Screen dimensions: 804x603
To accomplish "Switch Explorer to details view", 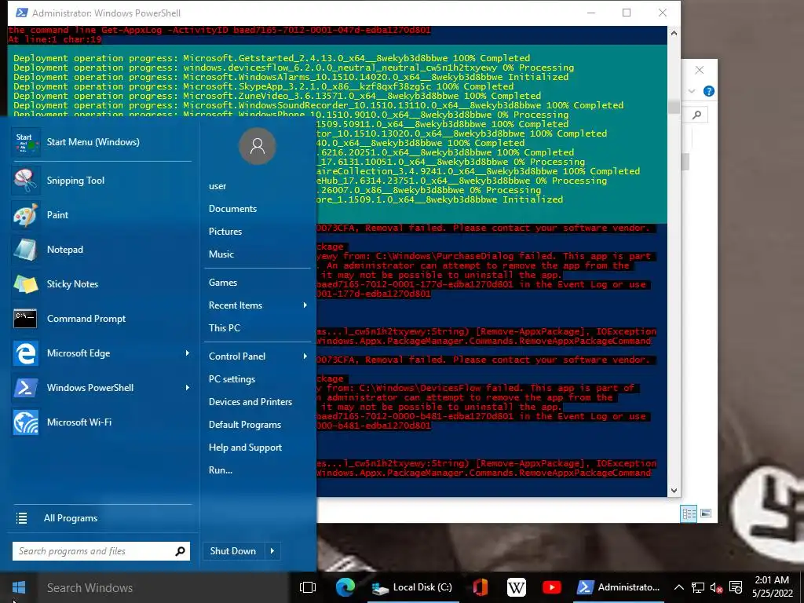I will pyautogui.click(x=689, y=513).
